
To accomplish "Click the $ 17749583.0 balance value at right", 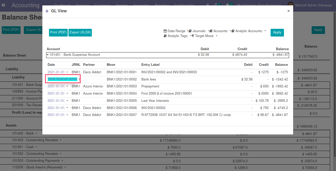I will 307,140.
